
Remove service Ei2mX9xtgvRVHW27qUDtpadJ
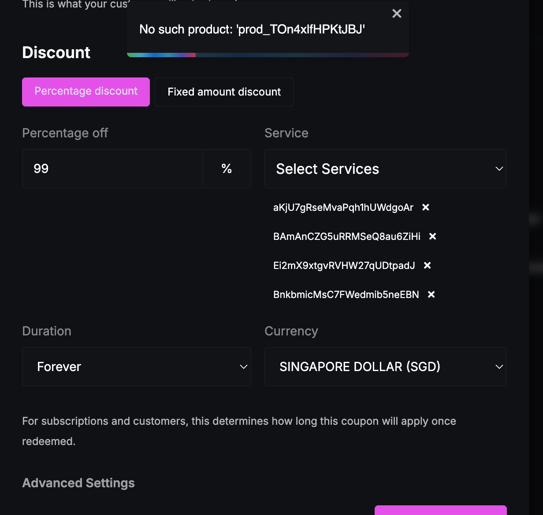click(428, 265)
